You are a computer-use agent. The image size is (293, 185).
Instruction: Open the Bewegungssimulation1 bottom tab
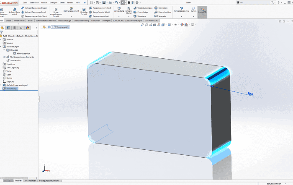click(49, 181)
